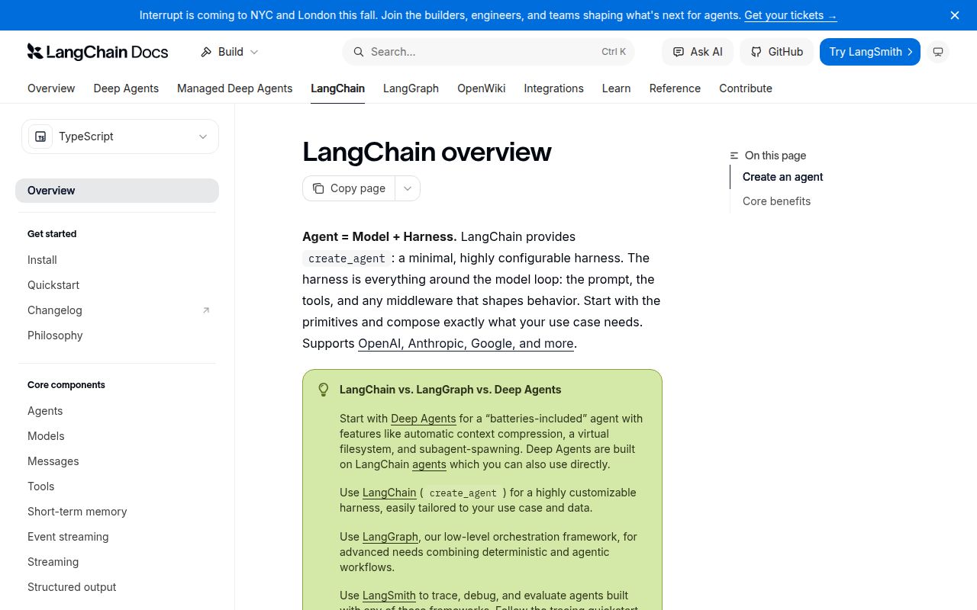
Task: Click the hammer Build icon
Action: pyautogui.click(x=206, y=52)
